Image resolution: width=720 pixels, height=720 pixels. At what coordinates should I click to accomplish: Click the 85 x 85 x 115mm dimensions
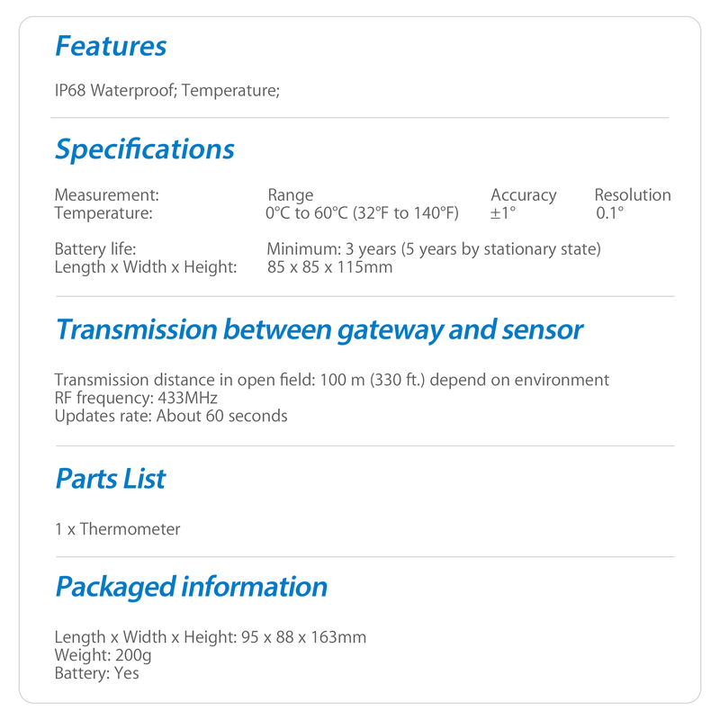pos(330,266)
